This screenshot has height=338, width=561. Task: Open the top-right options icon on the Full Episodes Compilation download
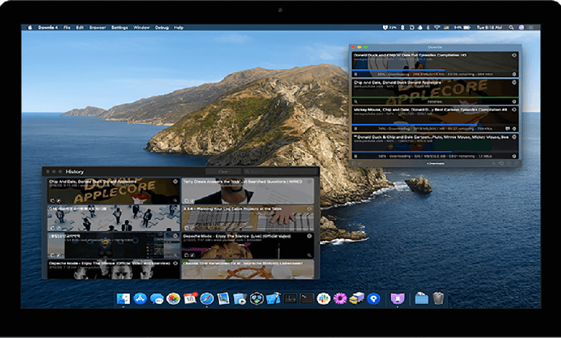514,55
